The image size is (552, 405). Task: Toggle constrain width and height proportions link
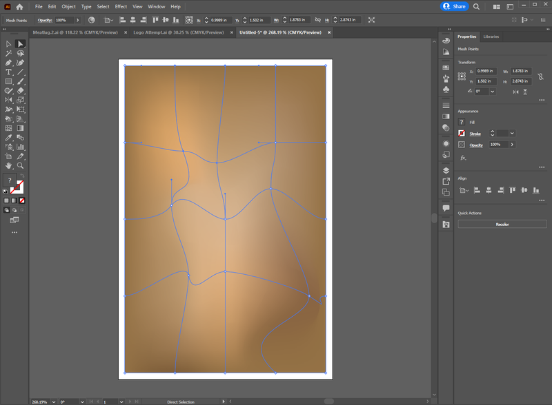(540, 76)
